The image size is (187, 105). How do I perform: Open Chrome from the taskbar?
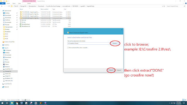tap(17, 103)
